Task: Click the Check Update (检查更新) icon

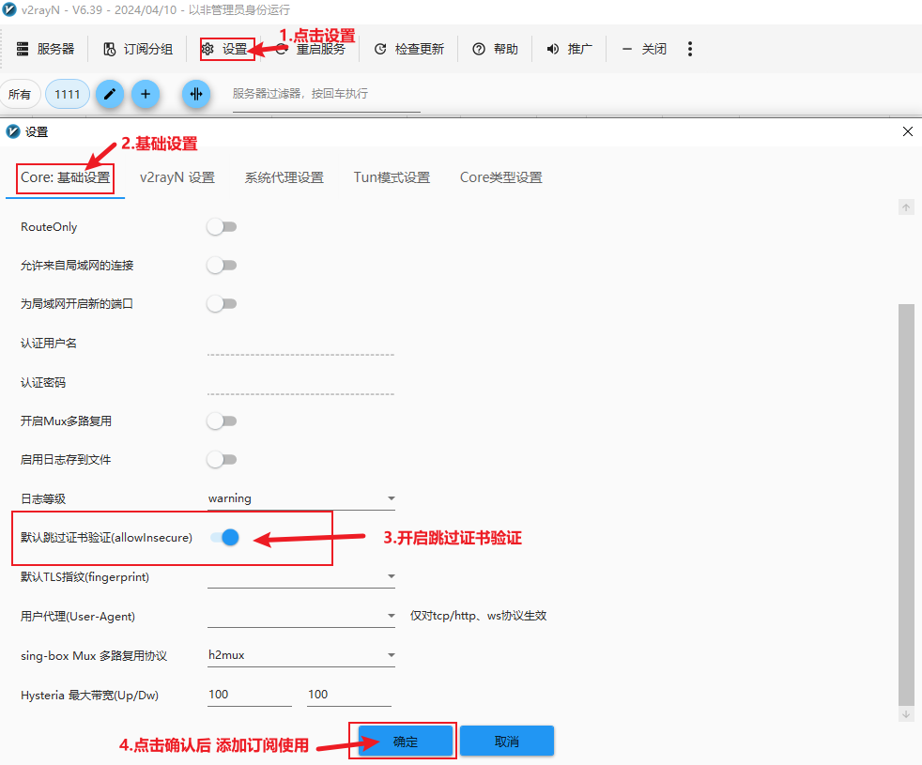Action: pos(380,49)
